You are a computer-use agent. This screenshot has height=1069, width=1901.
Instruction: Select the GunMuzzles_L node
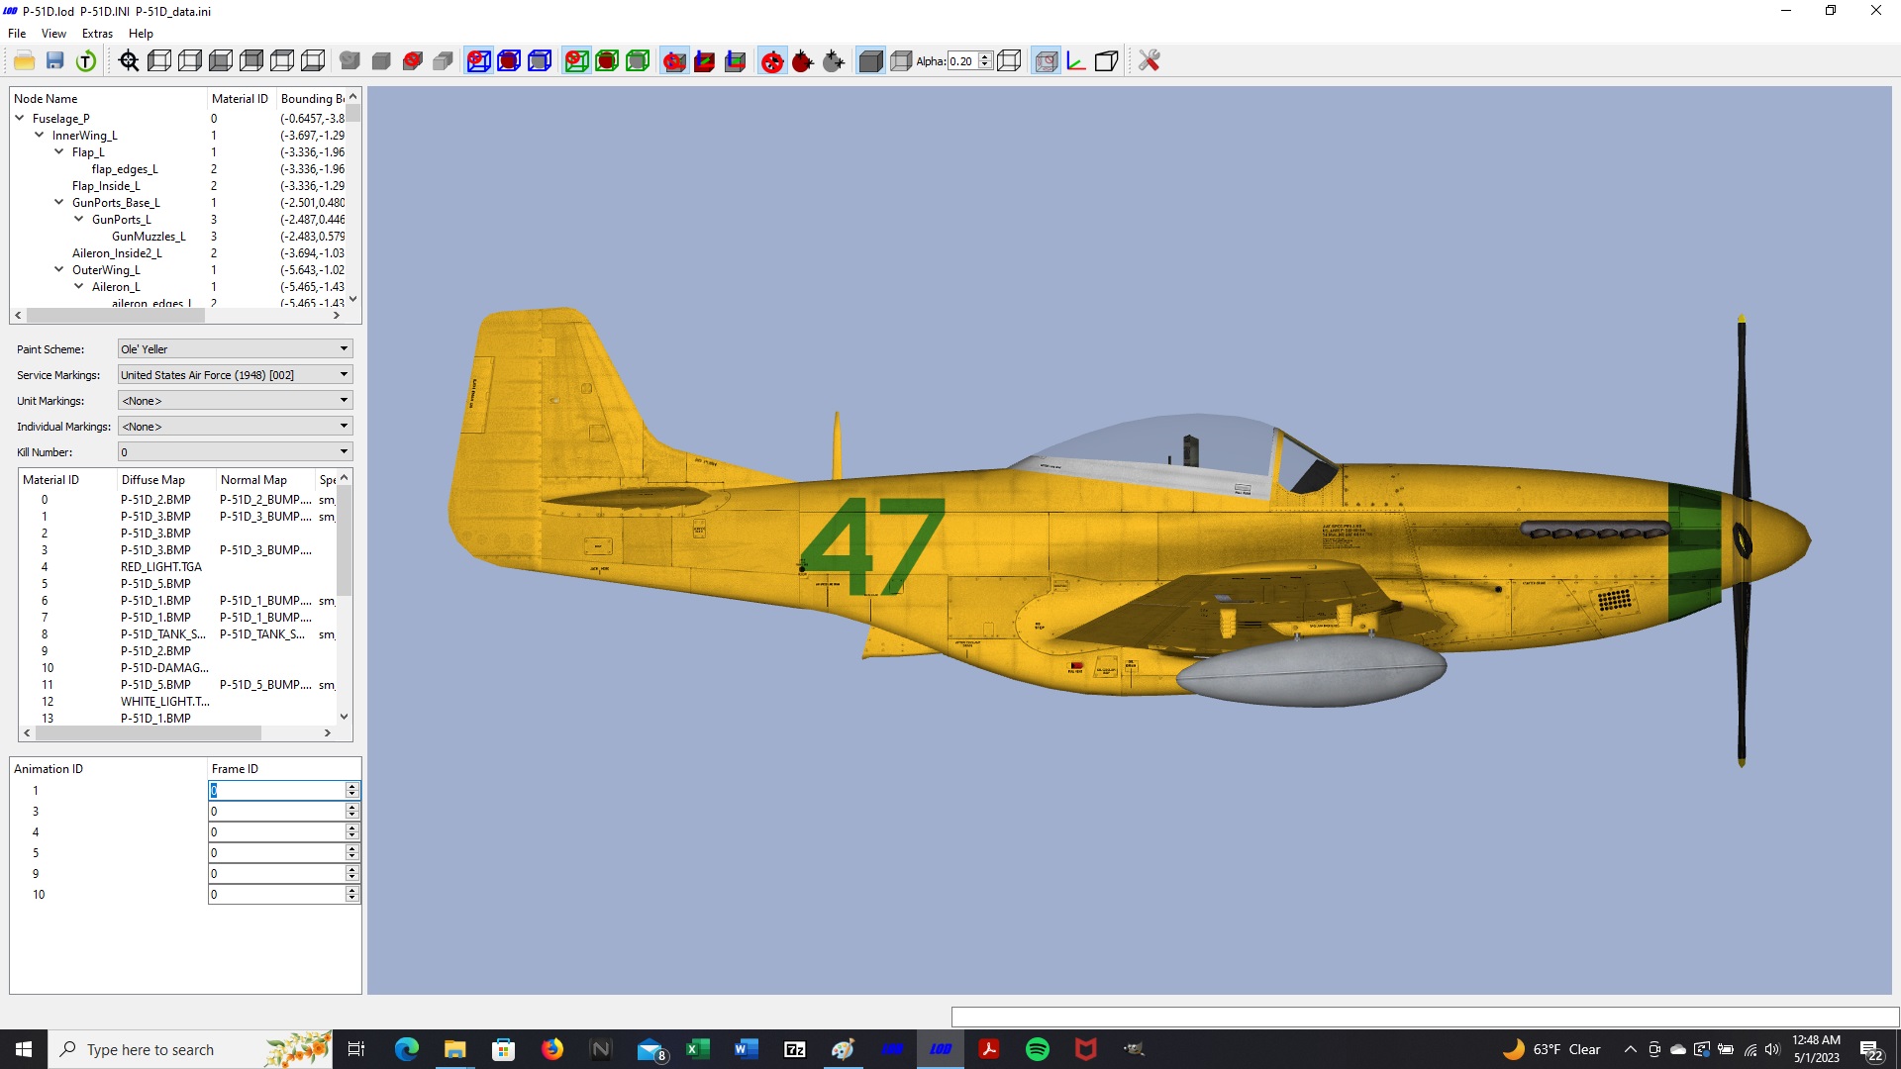coord(149,237)
